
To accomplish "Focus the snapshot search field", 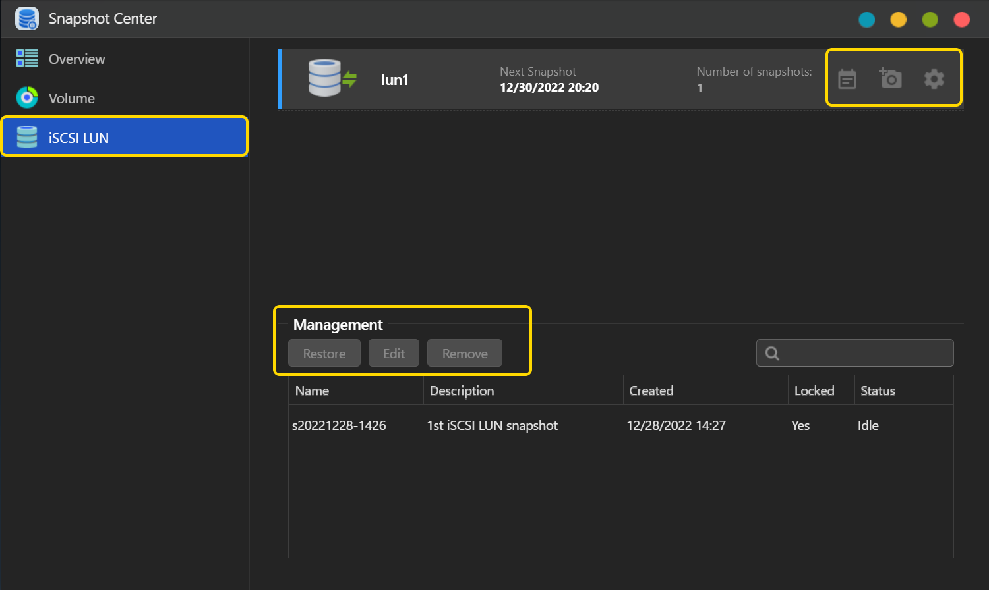I will (865, 354).
